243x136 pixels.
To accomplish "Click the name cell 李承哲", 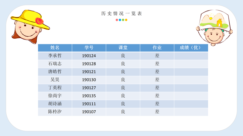I will (x=55, y=56).
